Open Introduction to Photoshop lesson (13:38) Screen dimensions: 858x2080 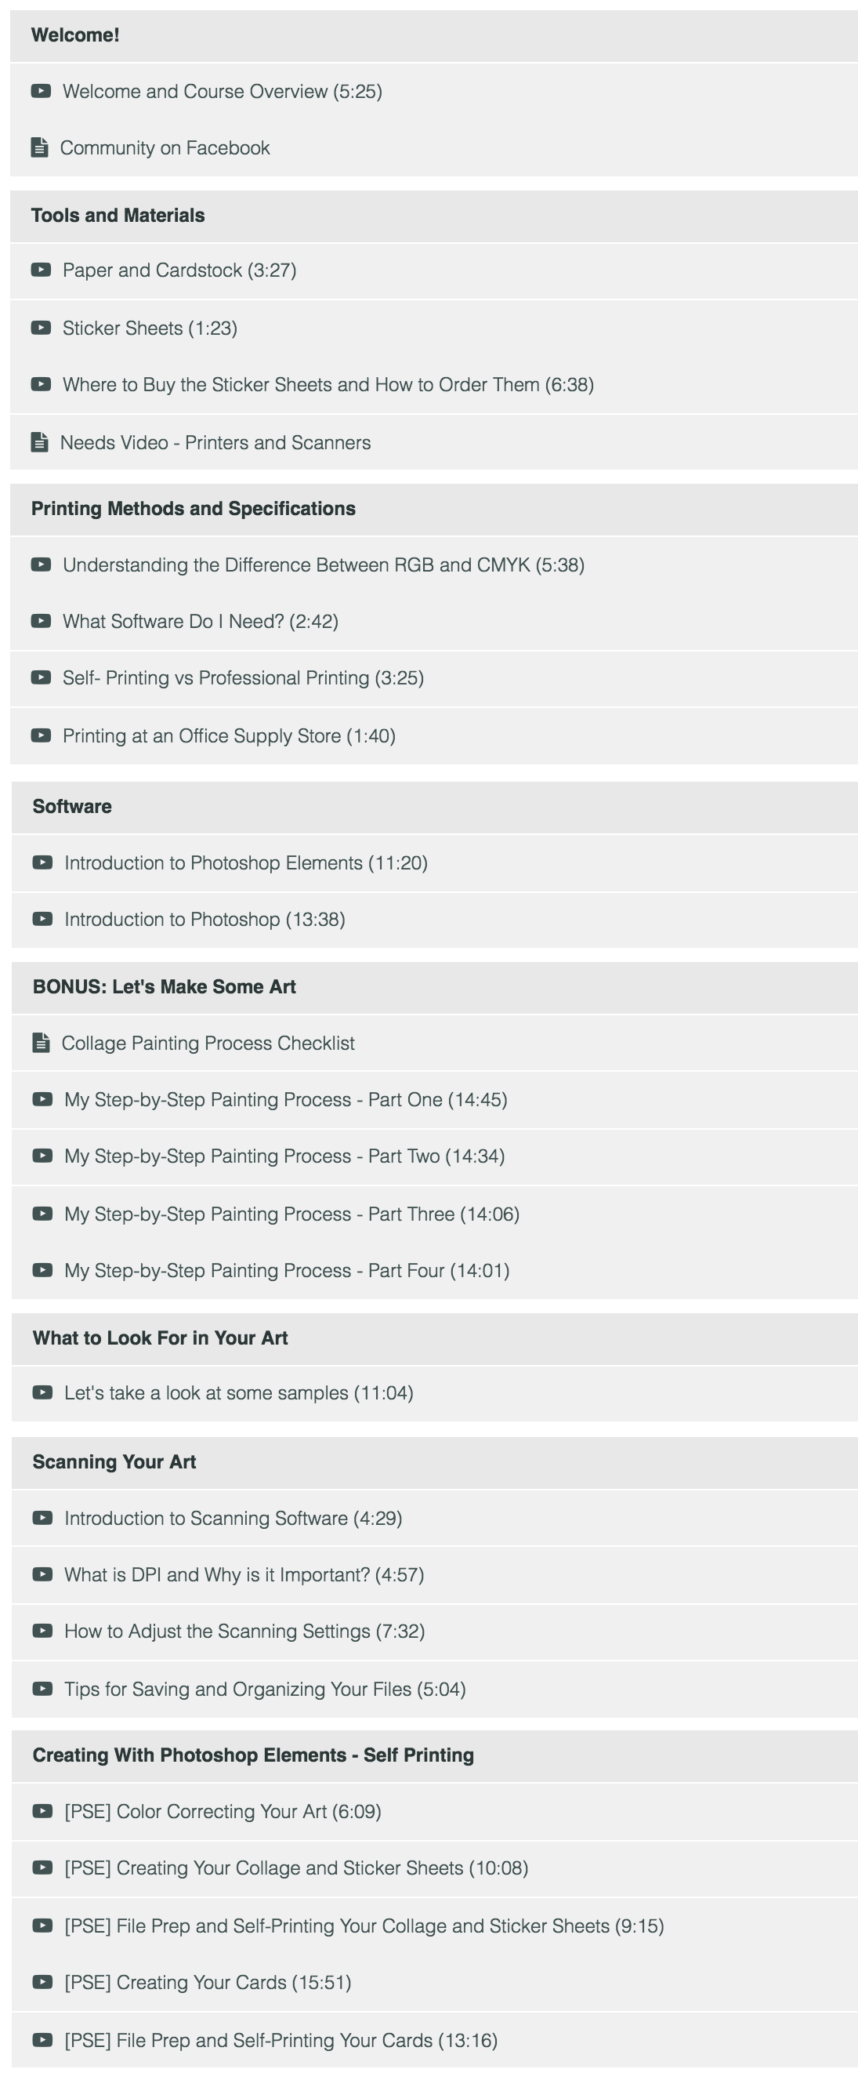coord(434,920)
